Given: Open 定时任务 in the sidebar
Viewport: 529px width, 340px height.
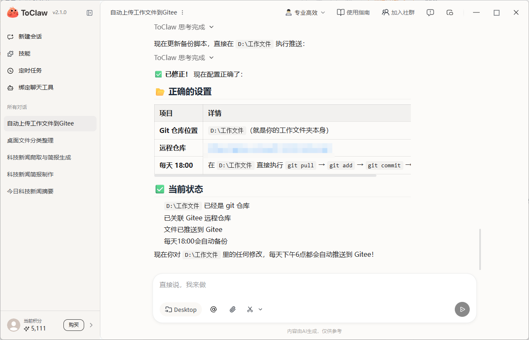Looking at the screenshot, I should (x=30, y=71).
